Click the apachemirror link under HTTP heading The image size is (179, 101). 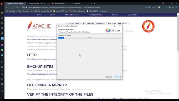point(42,59)
